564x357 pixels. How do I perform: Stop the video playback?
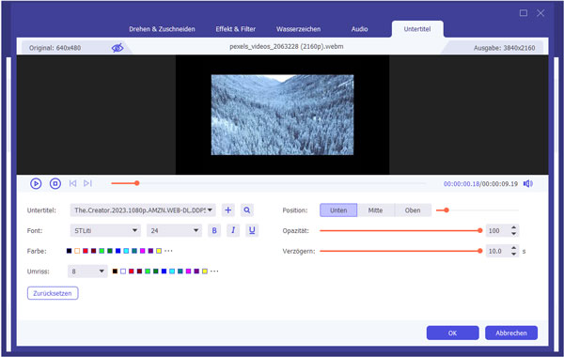tap(55, 184)
